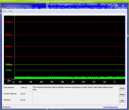Viewport: 129px width, 110px height.
Task: Click the Current Latency value 65 µs
Action: pyautogui.click(x=23, y=94)
